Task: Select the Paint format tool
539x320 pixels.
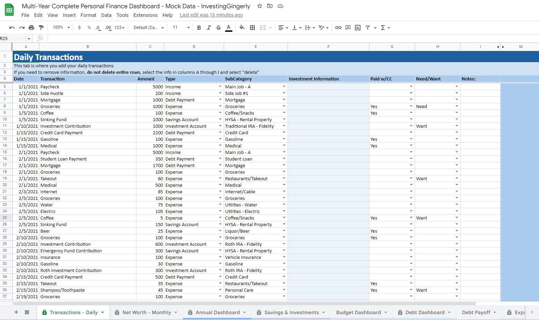Action: pyautogui.click(x=41, y=28)
